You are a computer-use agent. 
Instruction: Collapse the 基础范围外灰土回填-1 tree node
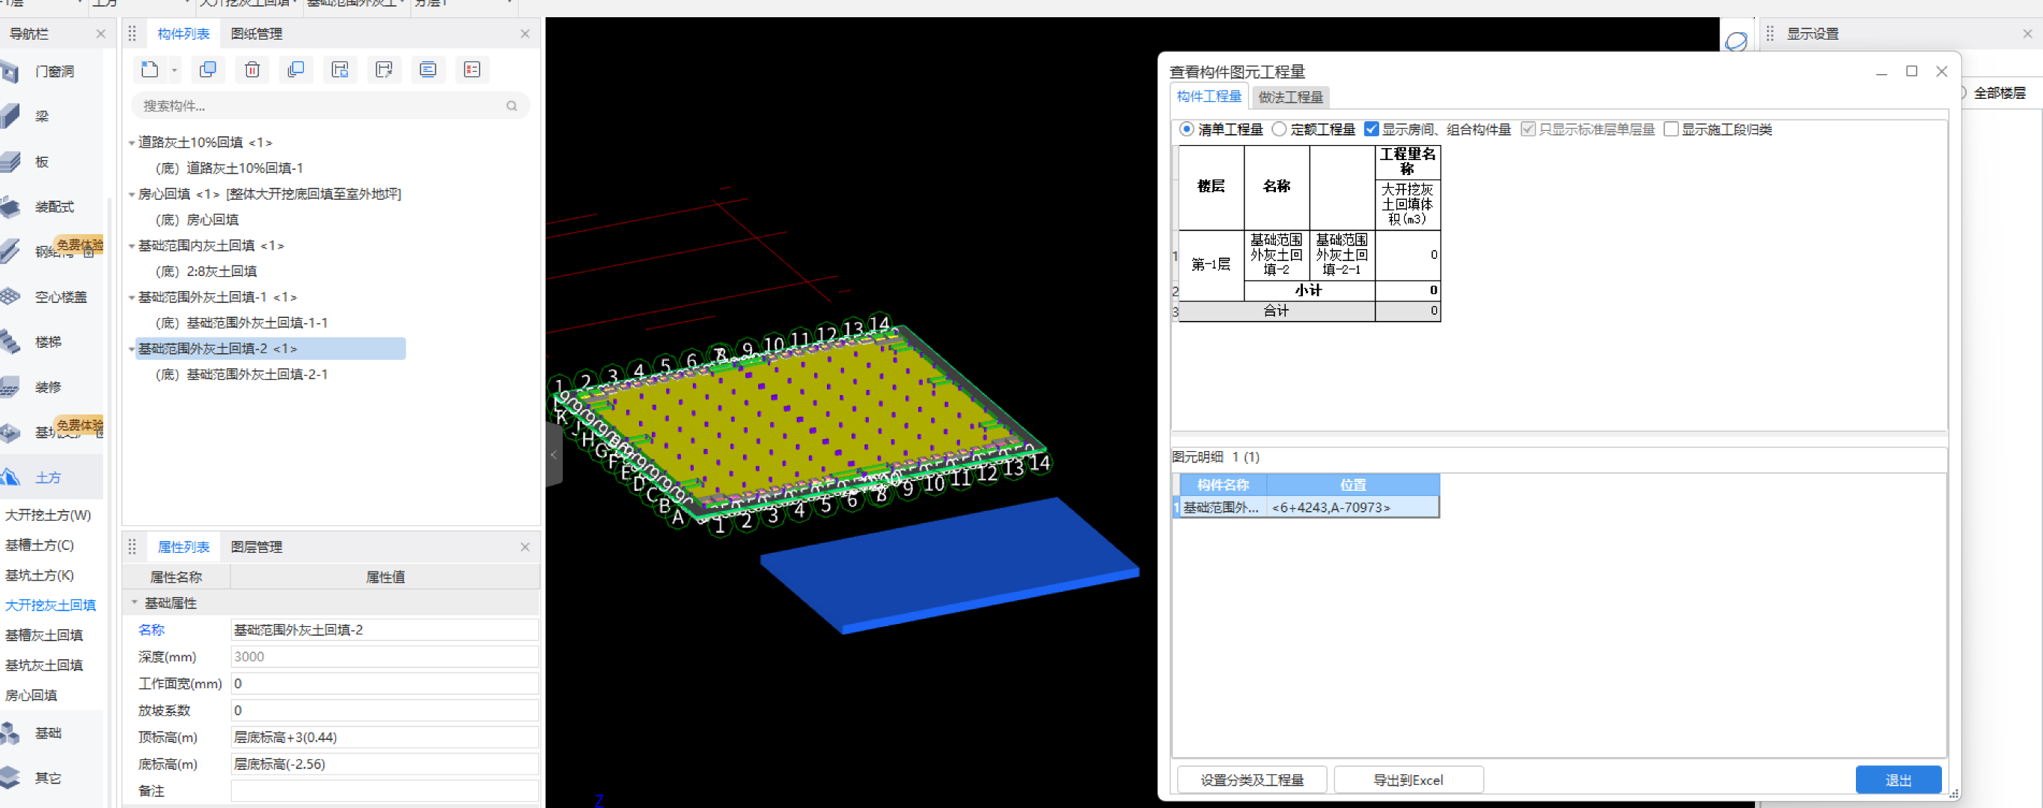click(132, 297)
